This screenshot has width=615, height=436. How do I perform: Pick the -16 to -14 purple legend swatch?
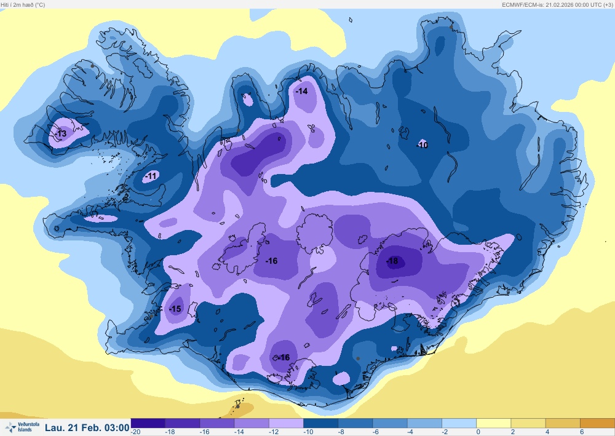tap(217, 423)
